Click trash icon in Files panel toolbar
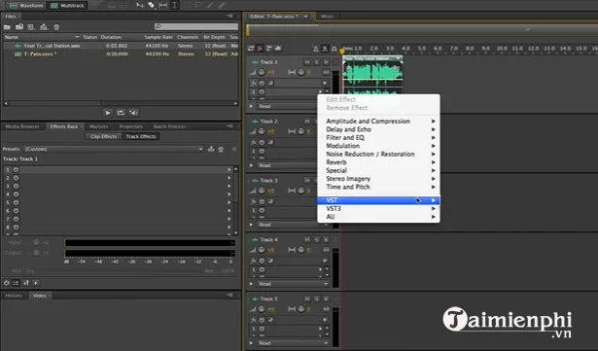Viewport: 598px width, 351px height. [56, 27]
